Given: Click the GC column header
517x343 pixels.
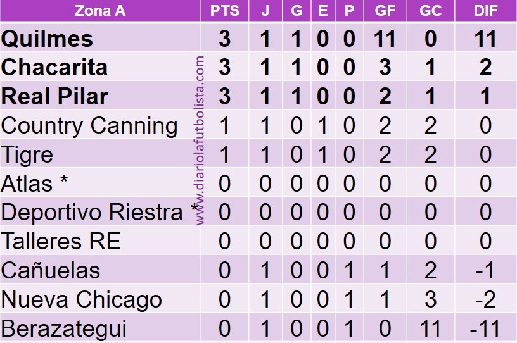Looking at the screenshot, I should 430,11.
